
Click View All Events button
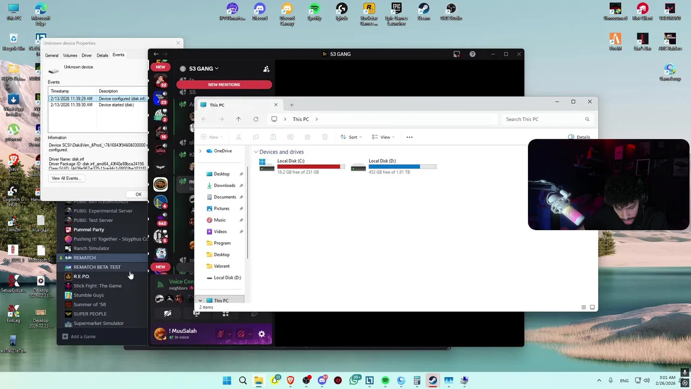pos(66,178)
